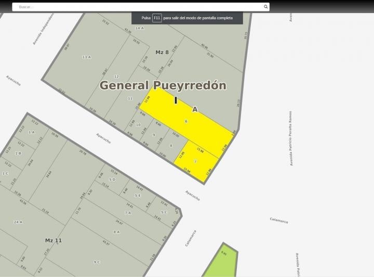Click the Avenida Patricio Peralta Ramos label
This screenshot has height=277, width=374.
pos(290,138)
